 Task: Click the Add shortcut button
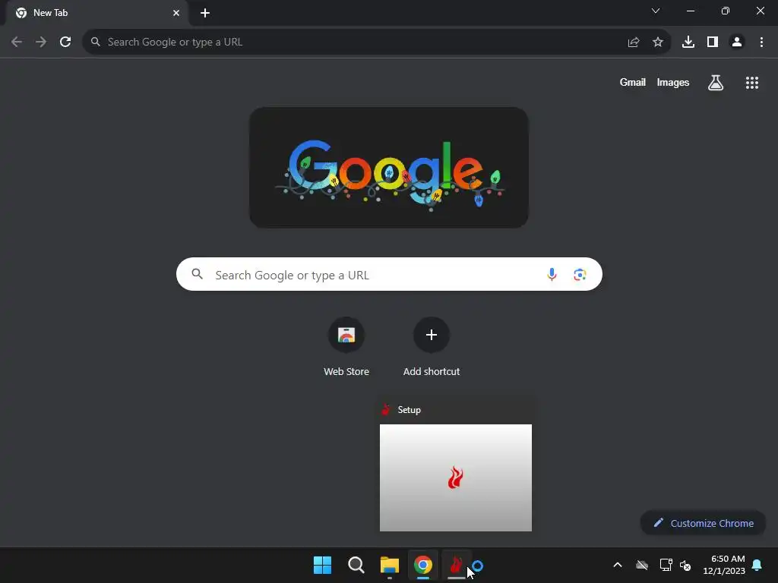(x=432, y=347)
